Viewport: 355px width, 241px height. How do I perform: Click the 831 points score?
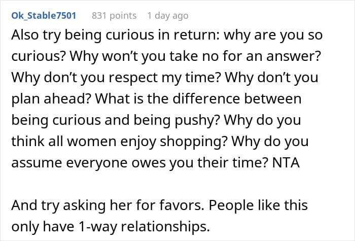[x=114, y=15]
